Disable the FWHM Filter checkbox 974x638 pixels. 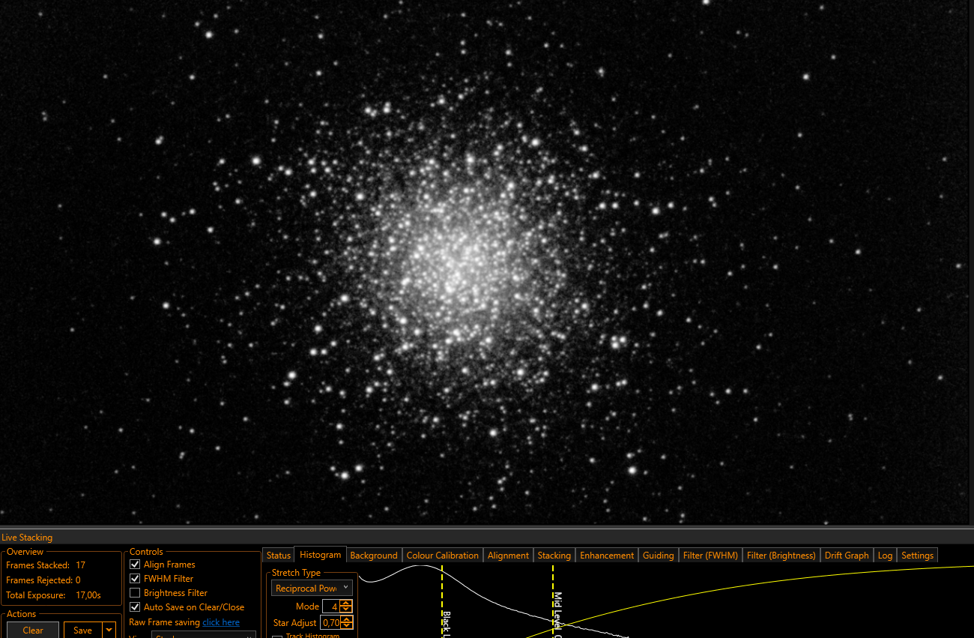coord(135,579)
